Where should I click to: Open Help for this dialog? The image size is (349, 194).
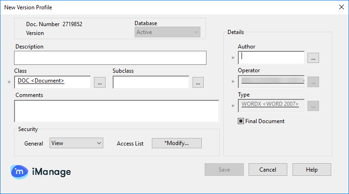[312, 169]
